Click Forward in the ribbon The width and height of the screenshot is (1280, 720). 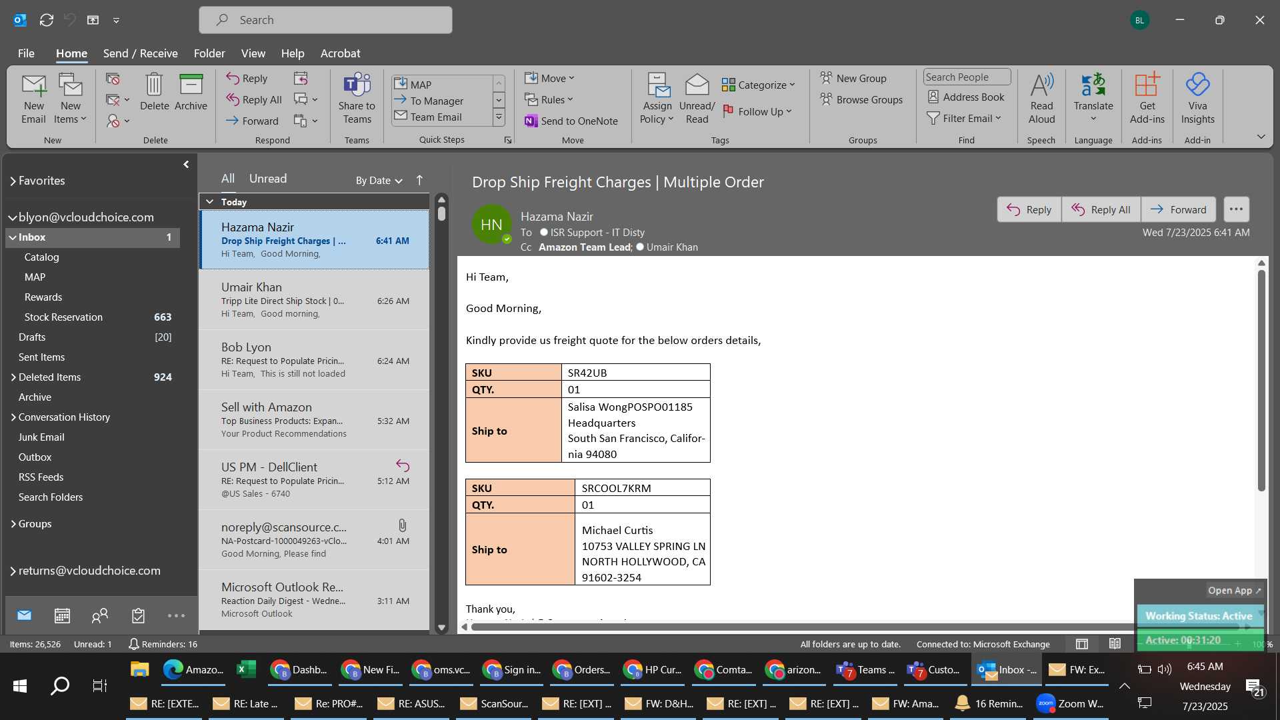click(x=252, y=121)
